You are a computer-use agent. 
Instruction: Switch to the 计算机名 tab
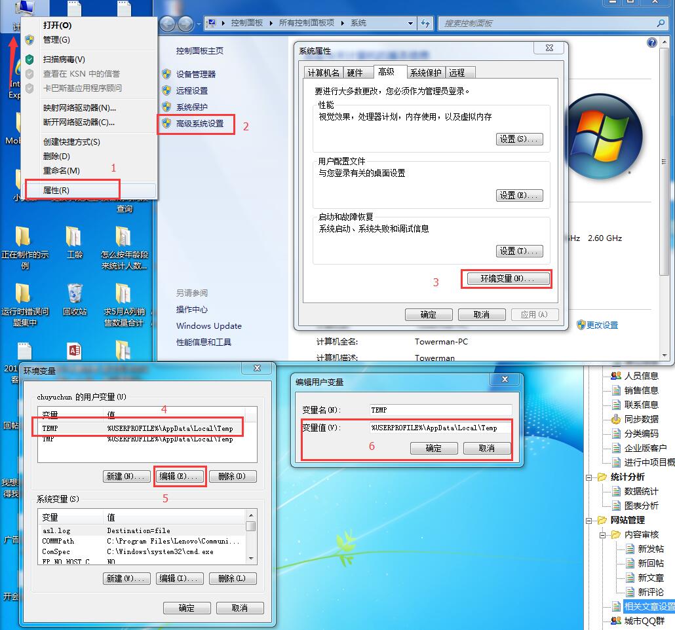(x=323, y=73)
